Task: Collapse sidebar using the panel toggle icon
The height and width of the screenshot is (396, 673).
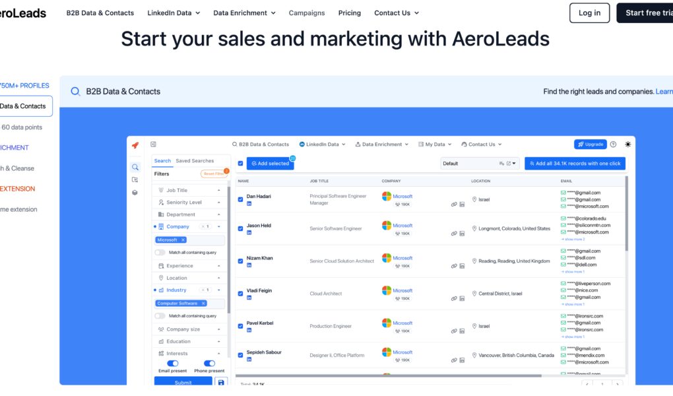Action: pyautogui.click(x=153, y=144)
